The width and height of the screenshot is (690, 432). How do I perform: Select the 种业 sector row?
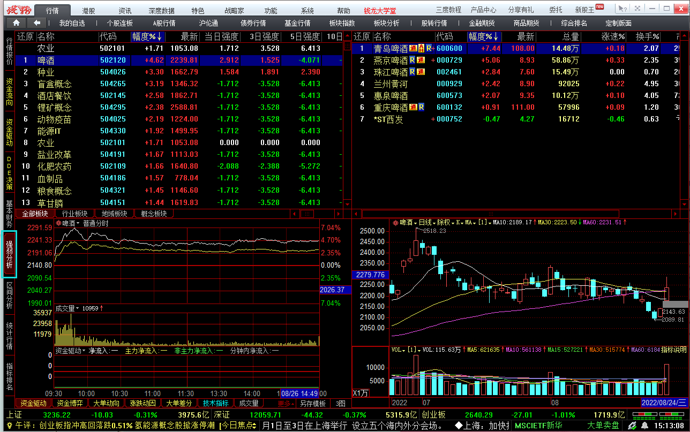click(179, 72)
